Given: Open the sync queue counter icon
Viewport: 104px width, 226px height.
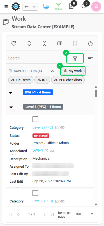Looking at the screenshot, I should pos(84,6).
